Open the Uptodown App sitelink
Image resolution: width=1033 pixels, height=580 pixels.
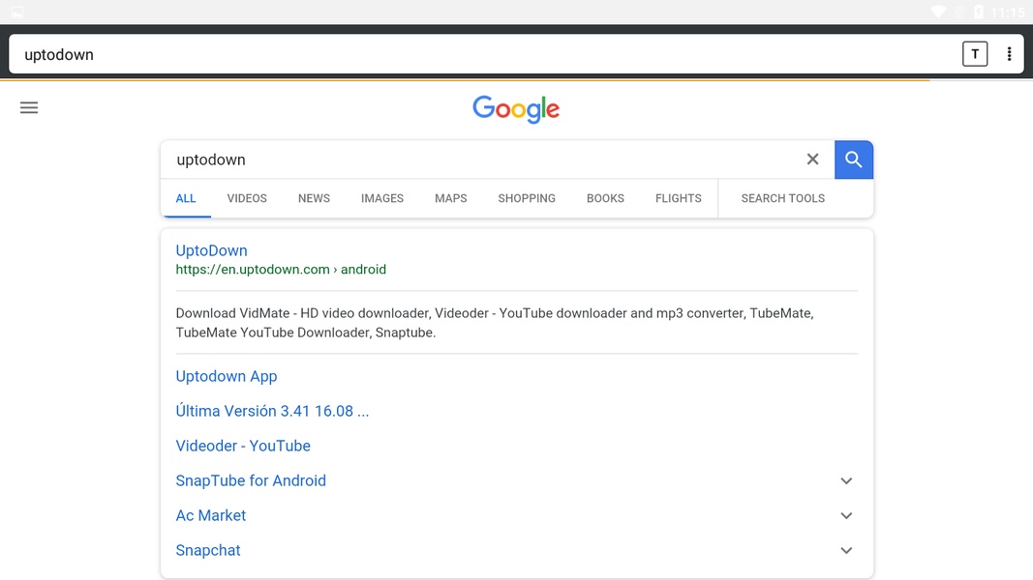click(226, 376)
